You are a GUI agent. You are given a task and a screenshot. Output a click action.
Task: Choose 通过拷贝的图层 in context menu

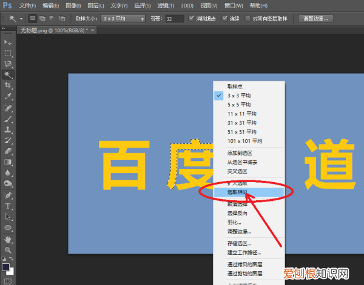pyautogui.click(x=249, y=264)
